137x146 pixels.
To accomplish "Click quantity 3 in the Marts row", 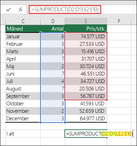I will tap(53, 51).
